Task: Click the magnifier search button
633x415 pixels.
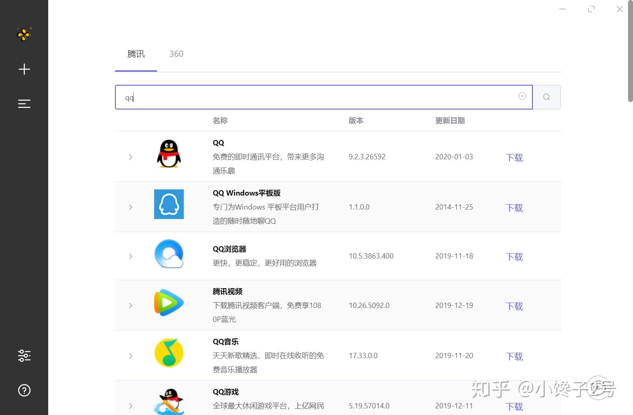Action: [546, 97]
